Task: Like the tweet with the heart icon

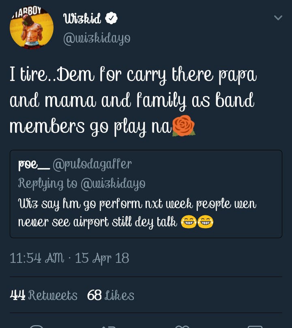Action: 182,325
